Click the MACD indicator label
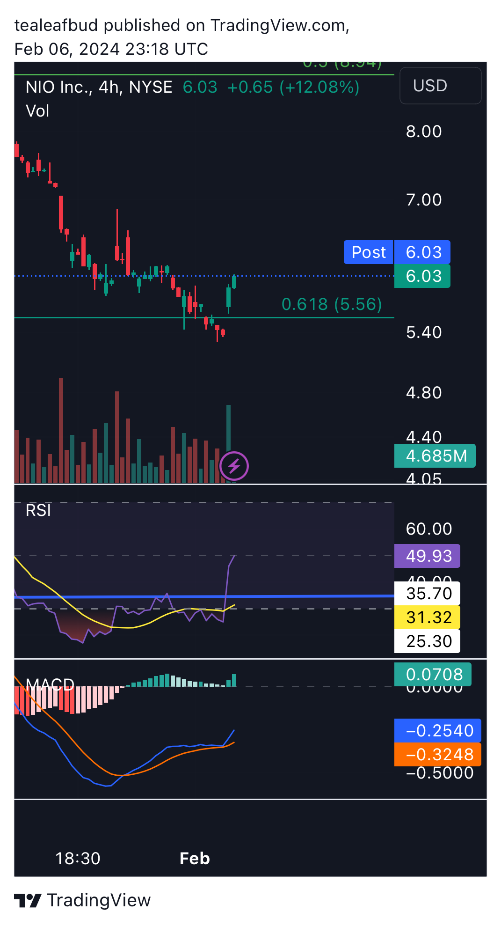Image resolution: width=501 pixels, height=926 pixels. [50, 684]
